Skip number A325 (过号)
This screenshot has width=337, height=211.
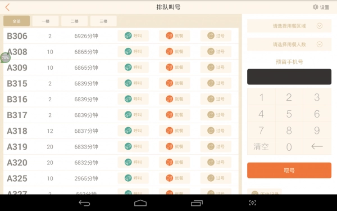tap(216, 178)
